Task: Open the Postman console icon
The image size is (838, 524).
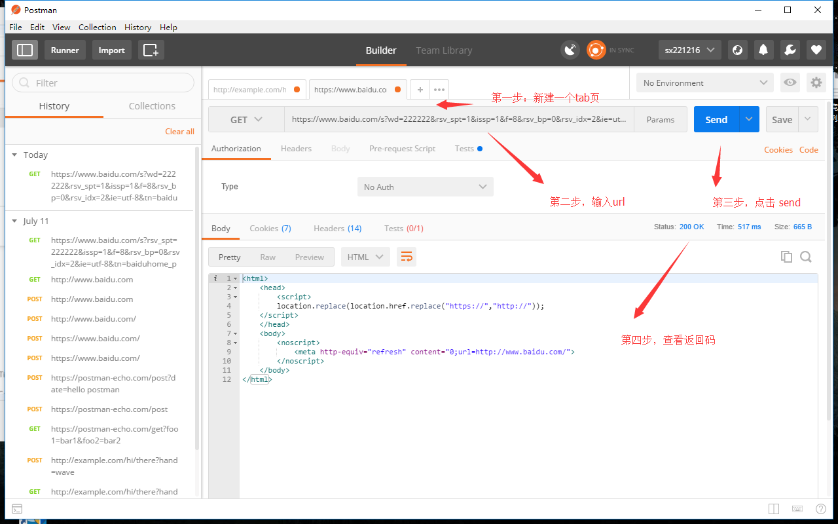Action: click(18, 509)
